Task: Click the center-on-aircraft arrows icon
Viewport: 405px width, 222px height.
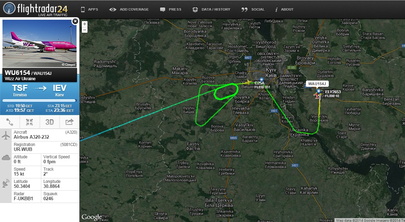Action: click(29, 122)
